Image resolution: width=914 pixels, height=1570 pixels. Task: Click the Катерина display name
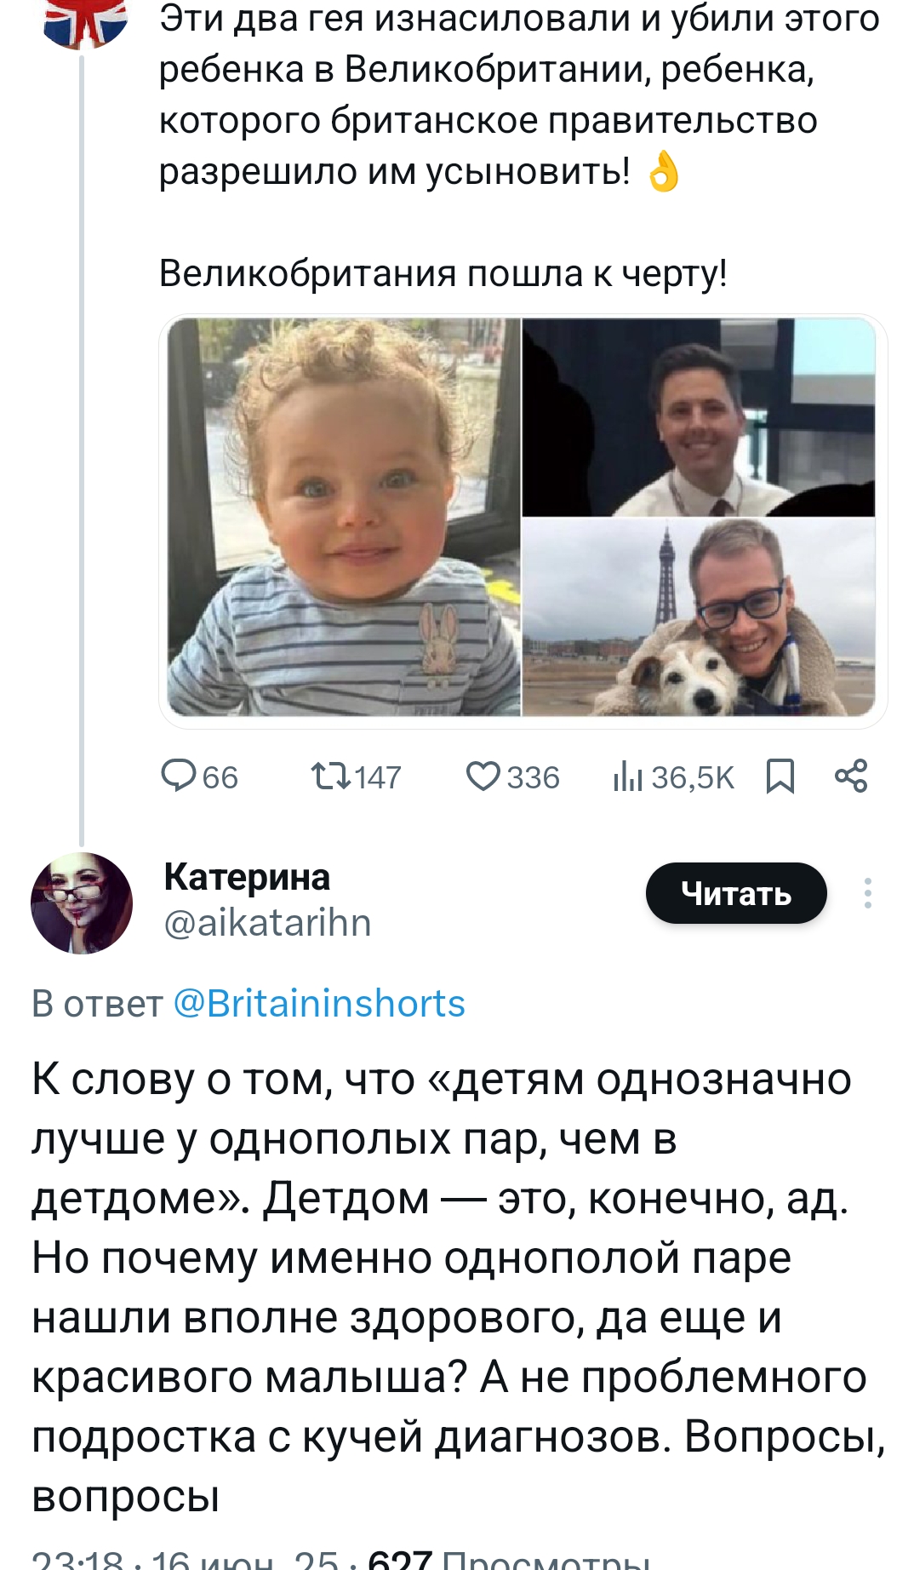click(x=247, y=877)
